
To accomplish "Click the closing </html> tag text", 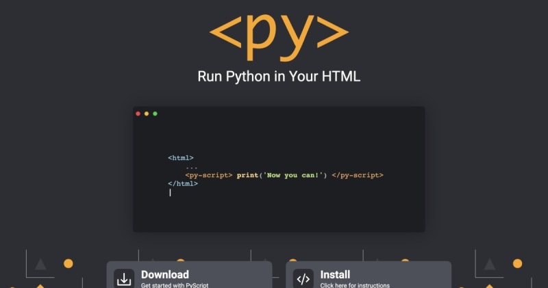I will tap(183, 183).
